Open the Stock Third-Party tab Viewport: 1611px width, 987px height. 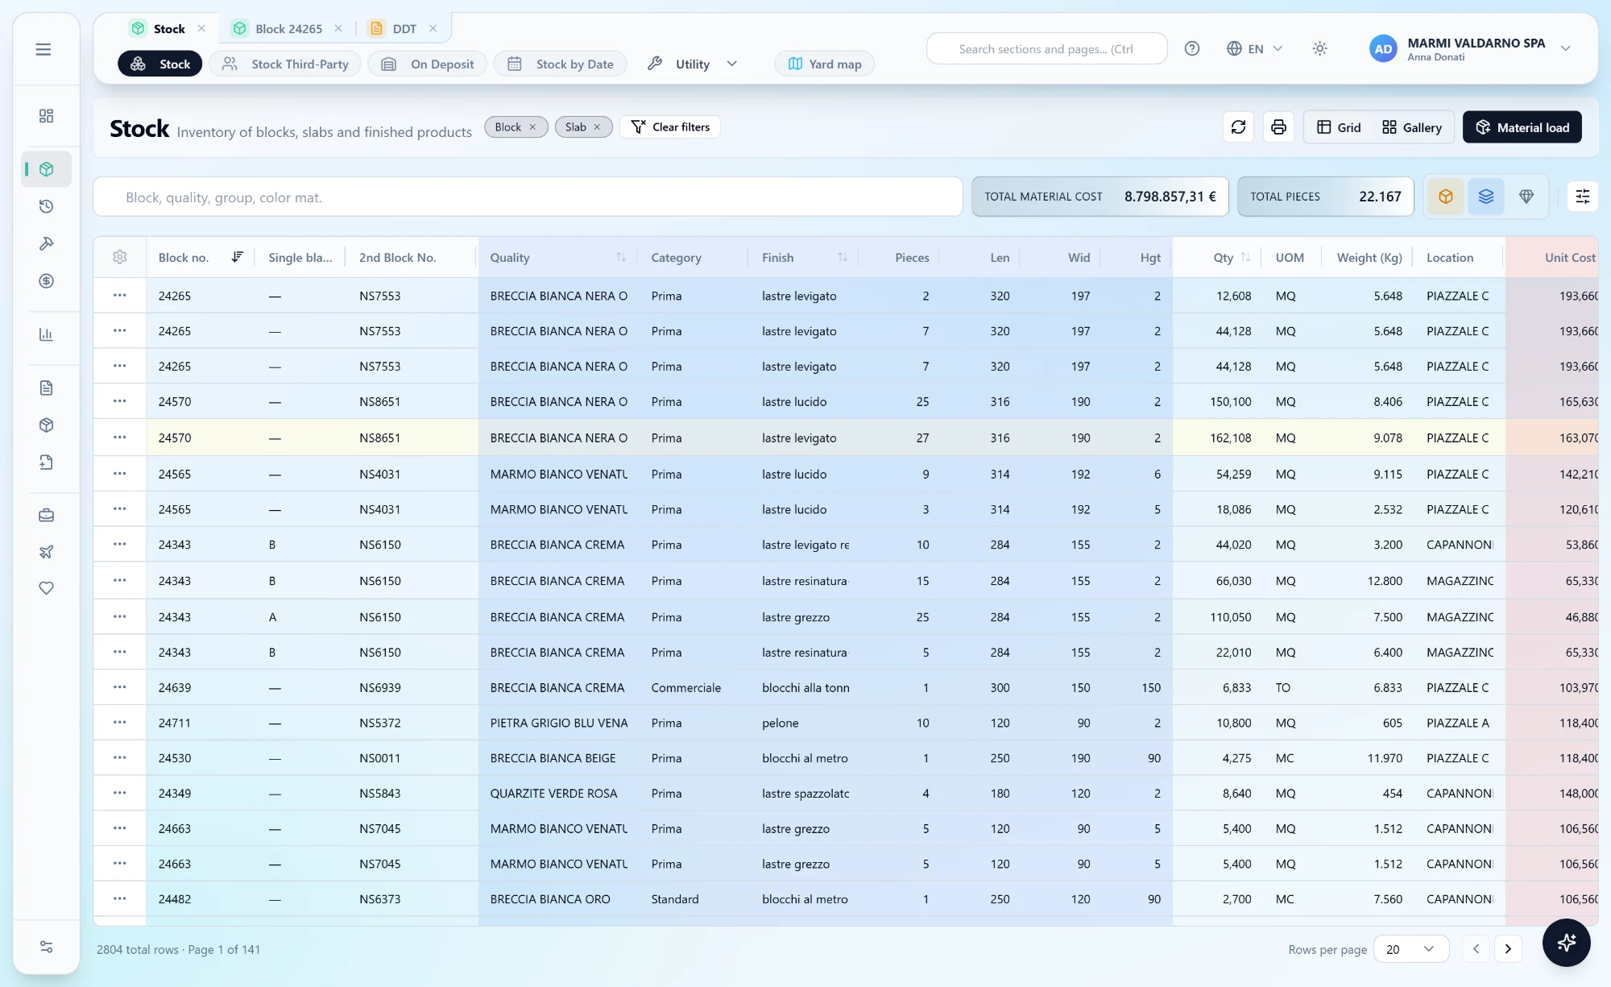tap(288, 64)
